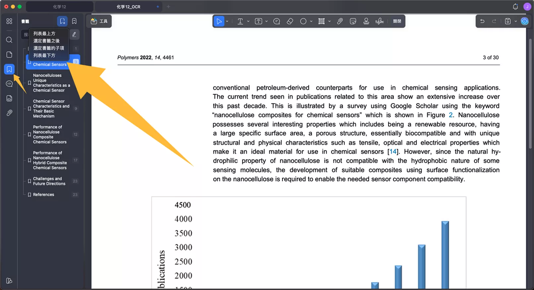
Task: Open the UPDF AI assistant
Action: 525,21
